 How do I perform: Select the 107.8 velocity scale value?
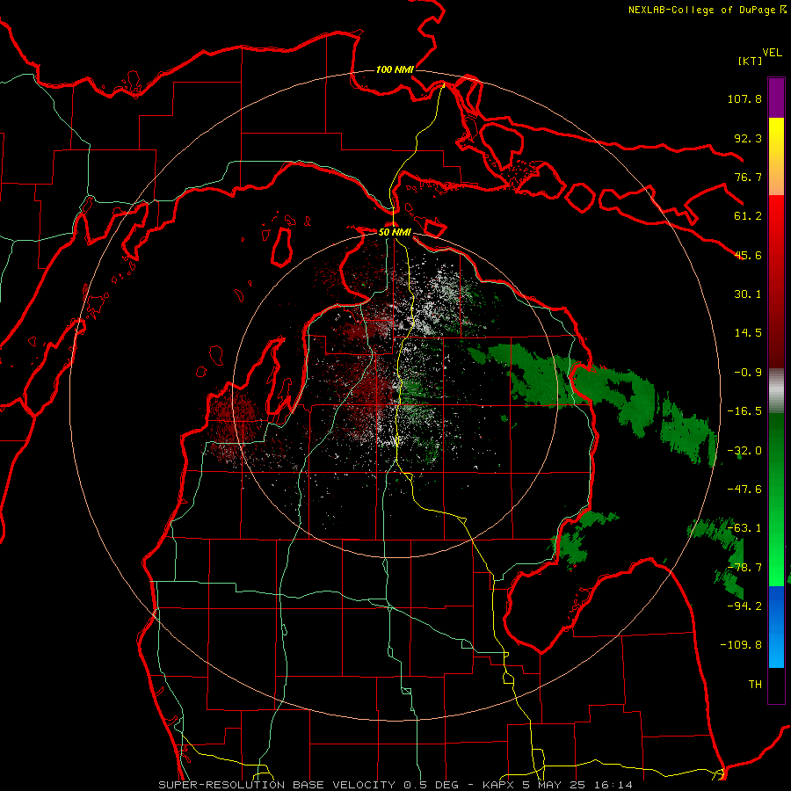(x=744, y=98)
